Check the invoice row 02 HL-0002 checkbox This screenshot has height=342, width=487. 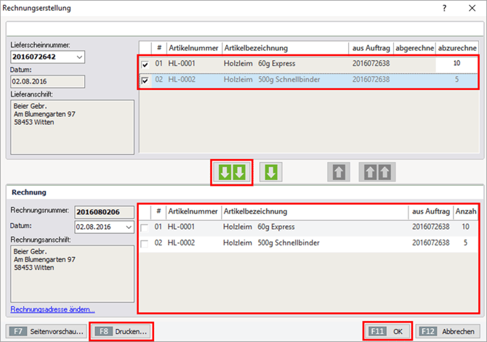click(145, 244)
